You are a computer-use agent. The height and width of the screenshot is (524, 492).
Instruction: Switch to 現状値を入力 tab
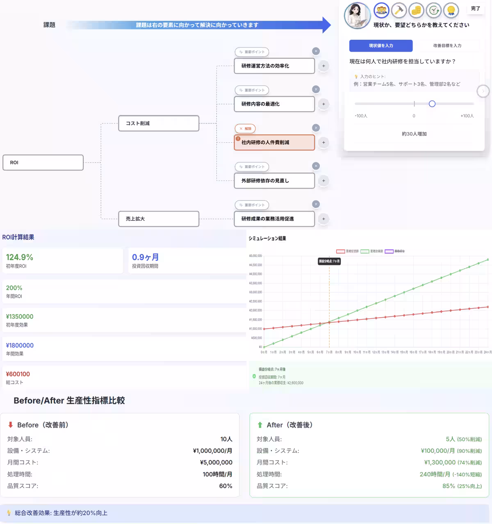point(381,46)
